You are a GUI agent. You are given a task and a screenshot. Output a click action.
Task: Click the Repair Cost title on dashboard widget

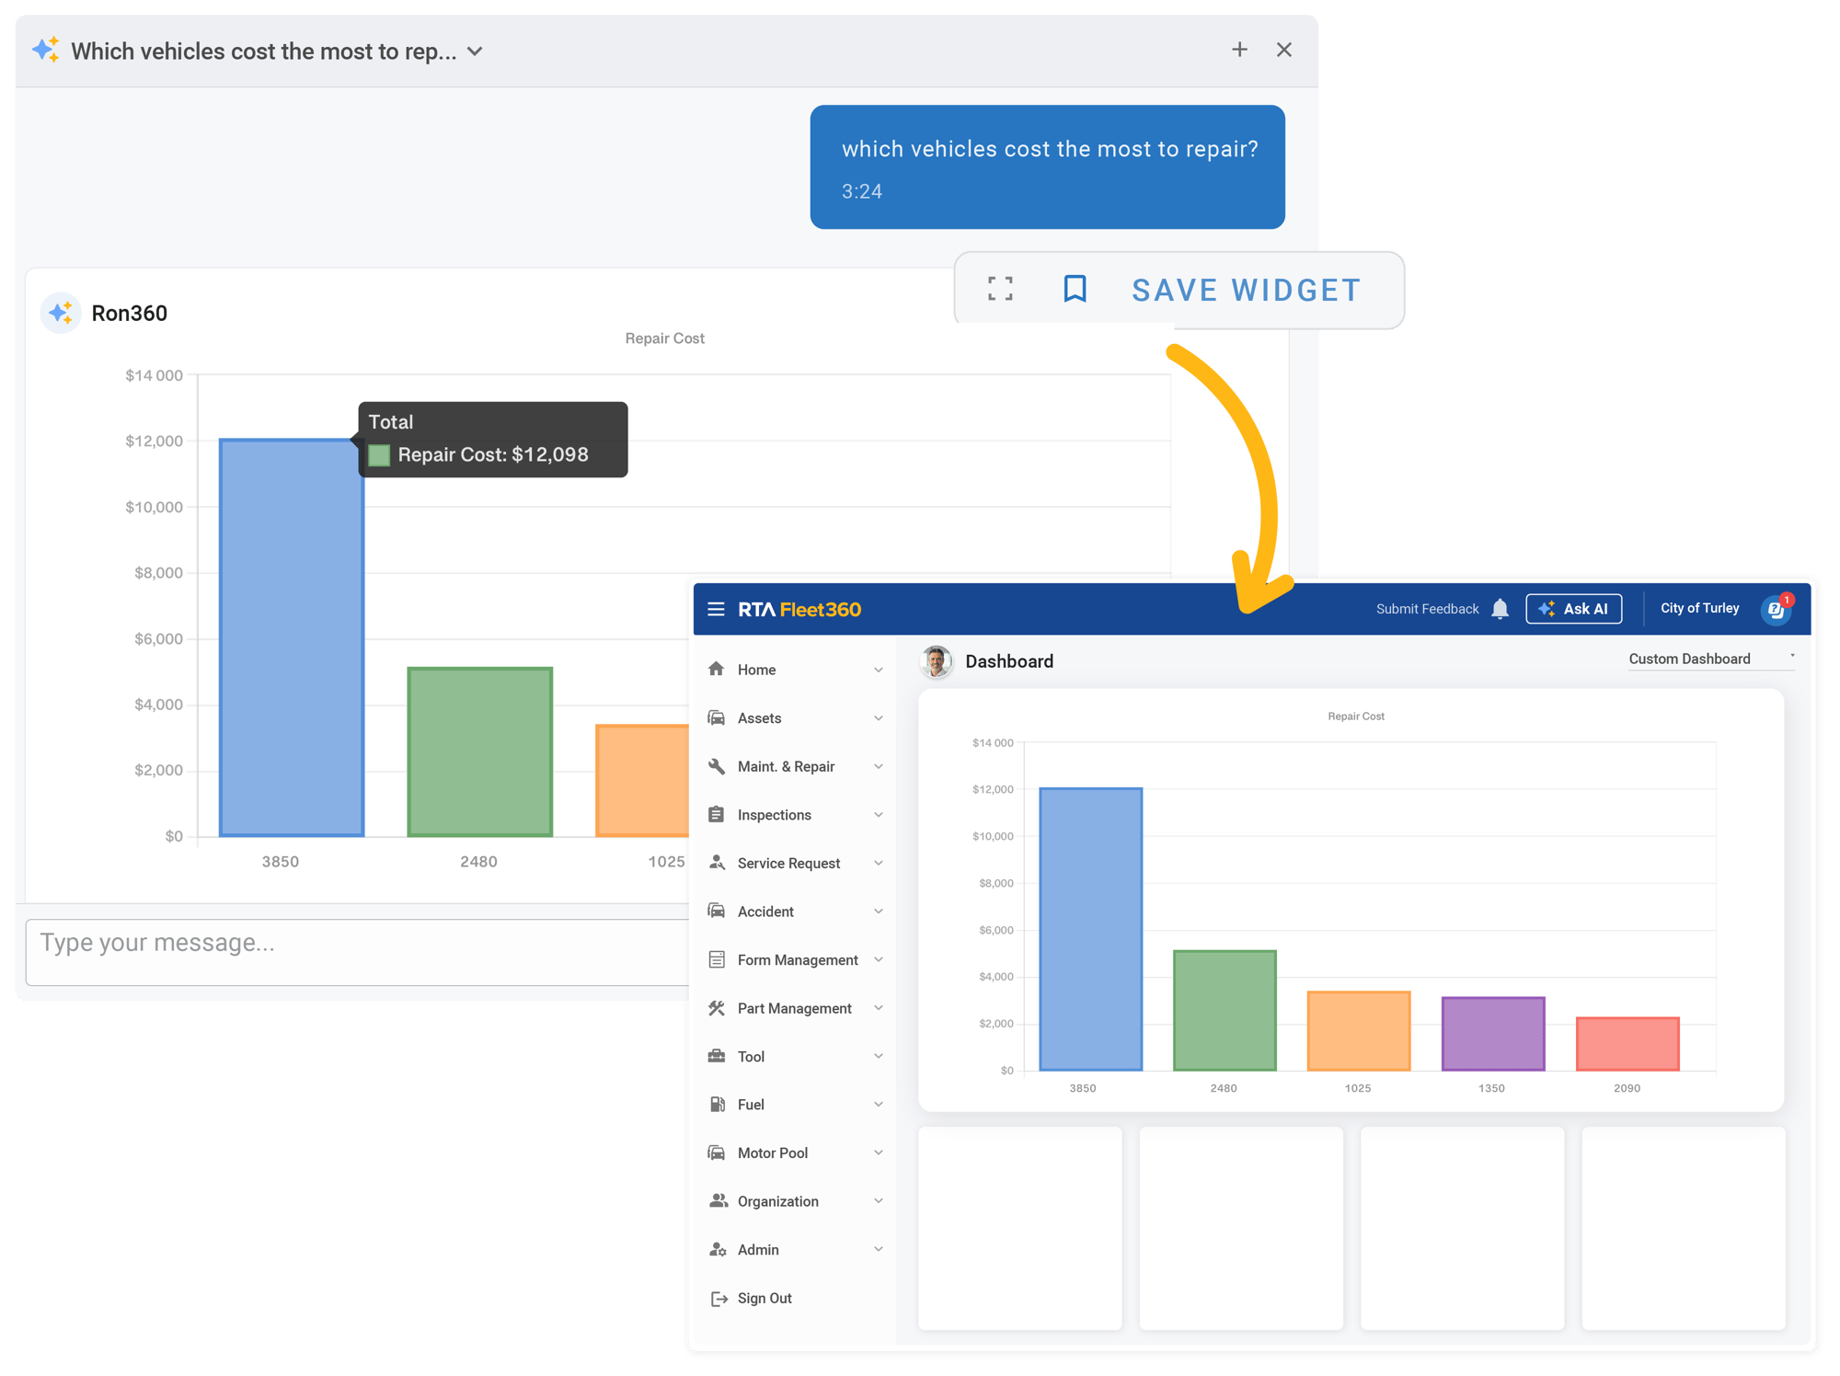click(1355, 717)
